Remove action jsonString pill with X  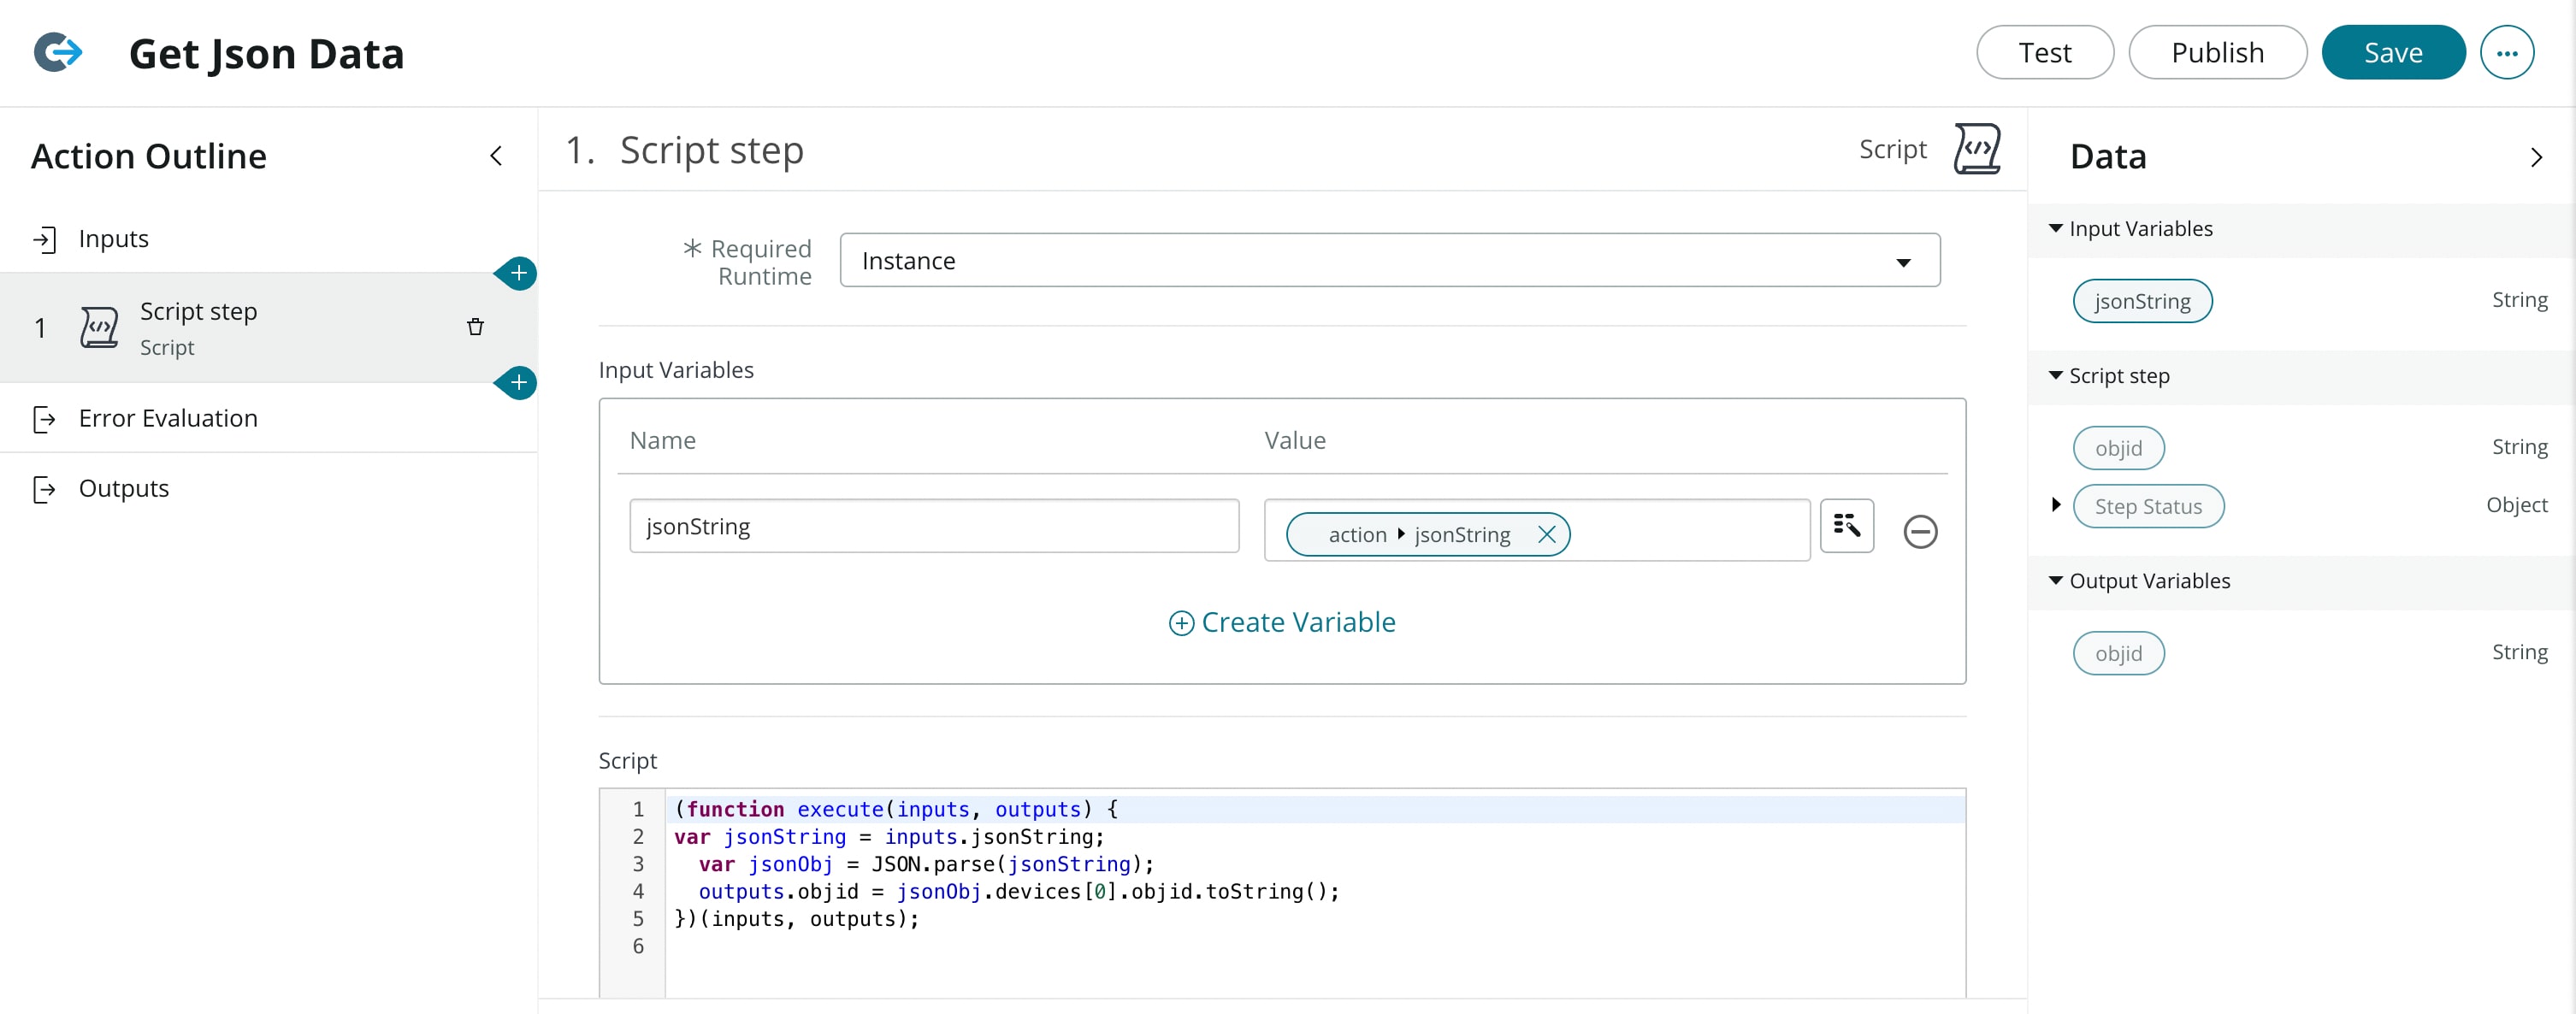[x=1546, y=535]
